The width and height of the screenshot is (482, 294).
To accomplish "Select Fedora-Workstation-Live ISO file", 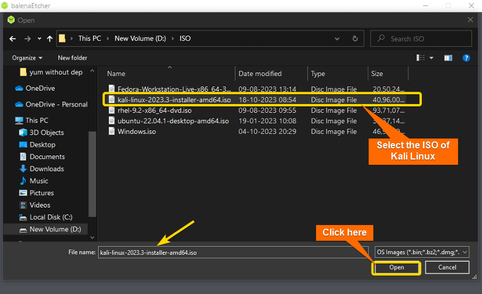I will tap(174, 89).
